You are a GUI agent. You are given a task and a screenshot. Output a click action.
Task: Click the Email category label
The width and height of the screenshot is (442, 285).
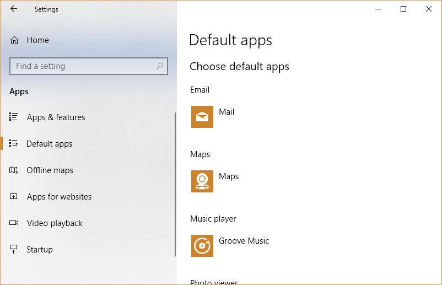tap(200, 90)
